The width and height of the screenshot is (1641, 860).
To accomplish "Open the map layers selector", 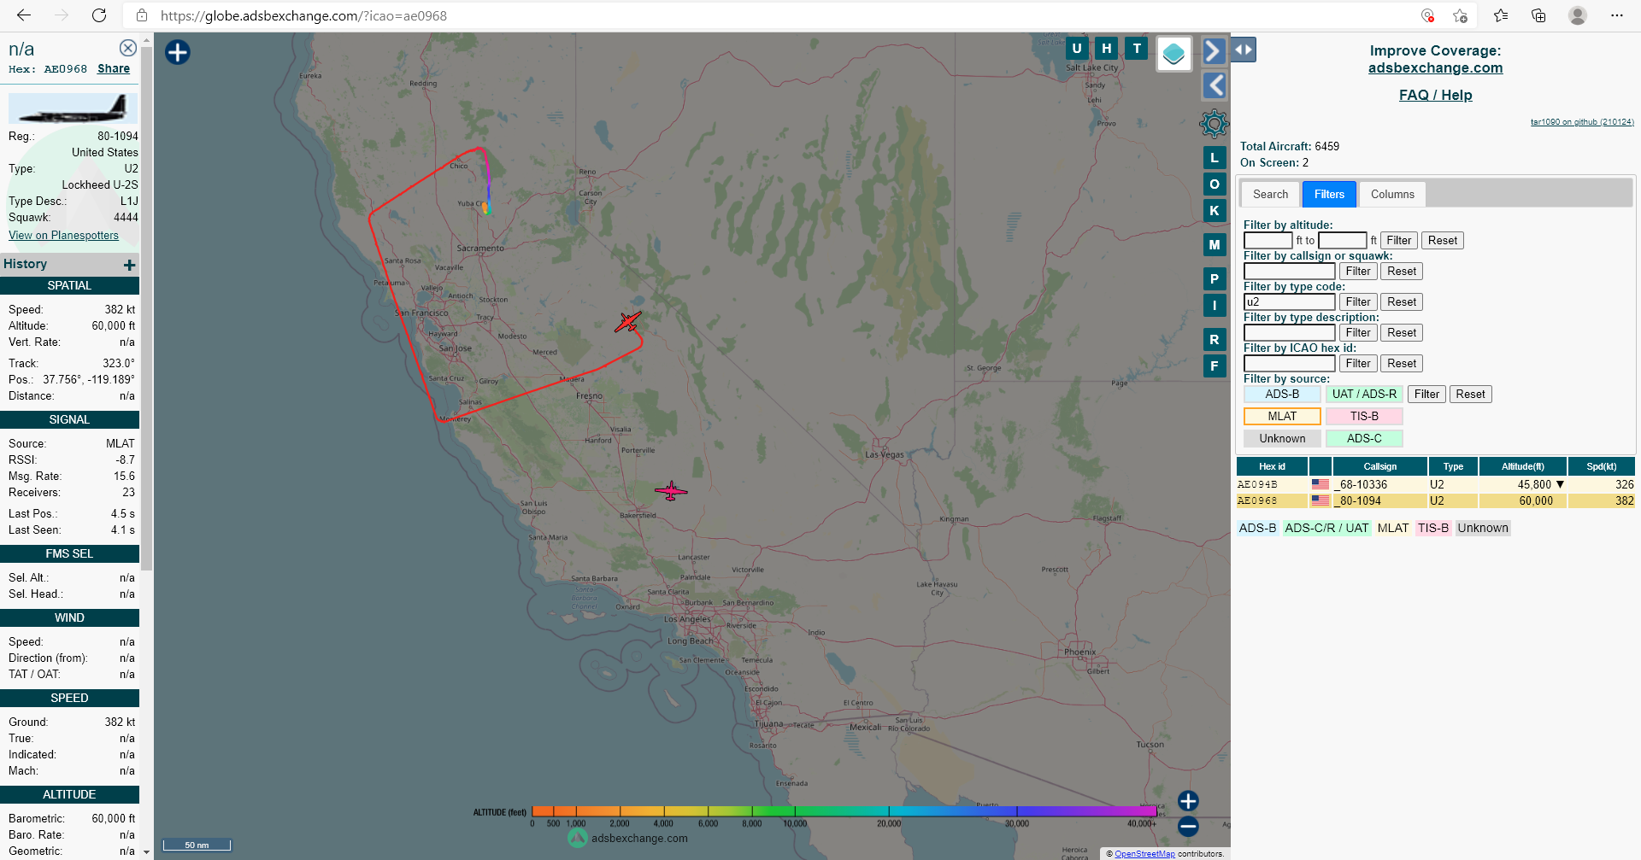I will click(x=1173, y=54).
